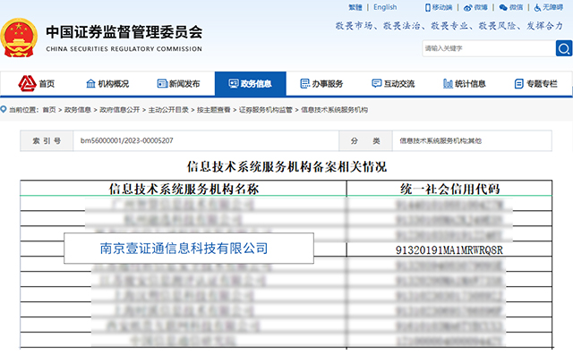Open the 机构概况 navigation tab
The image size is (573, 363).
tap(107, 84)
